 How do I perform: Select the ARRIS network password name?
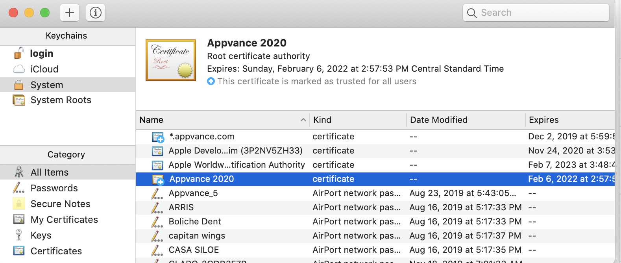(x=181, y=207)
